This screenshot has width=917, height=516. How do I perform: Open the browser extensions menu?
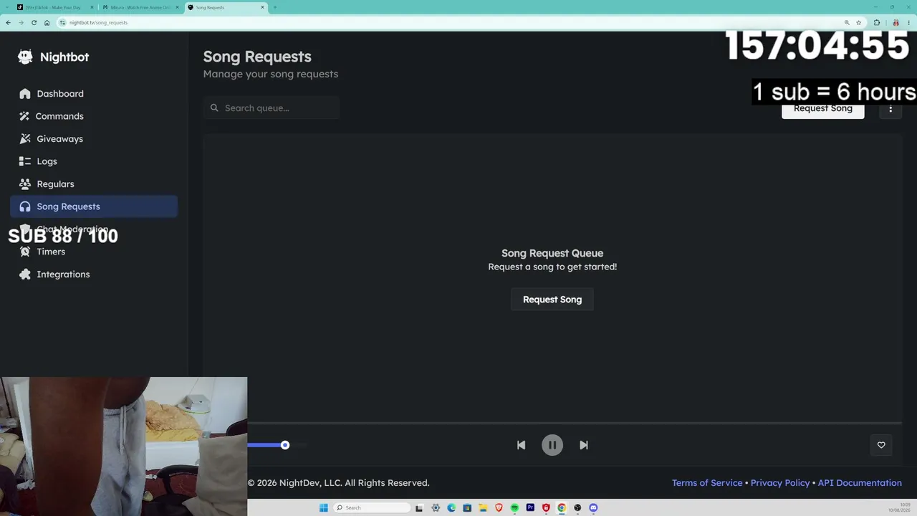[x=877, y=23]
